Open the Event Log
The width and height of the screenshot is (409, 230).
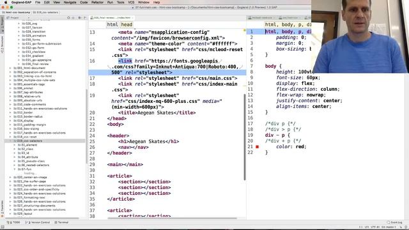[395, 222]
